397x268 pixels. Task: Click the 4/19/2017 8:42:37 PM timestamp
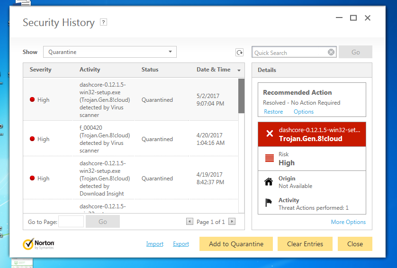(210, 178)
